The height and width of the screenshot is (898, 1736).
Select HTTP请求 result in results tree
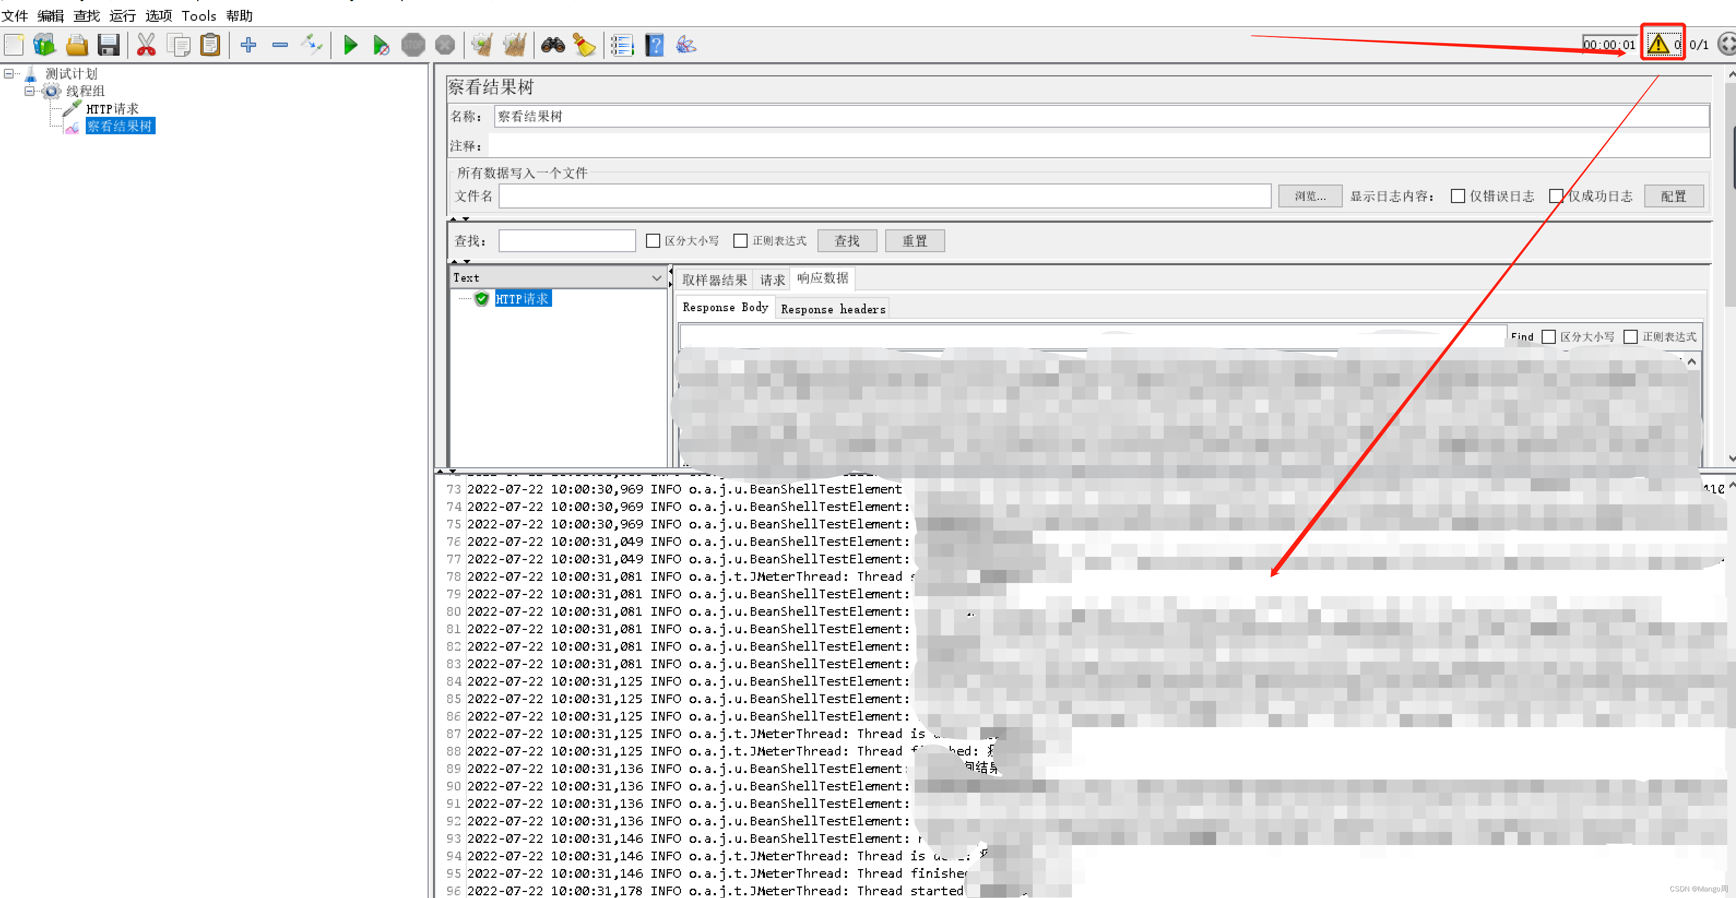[522, 299]
